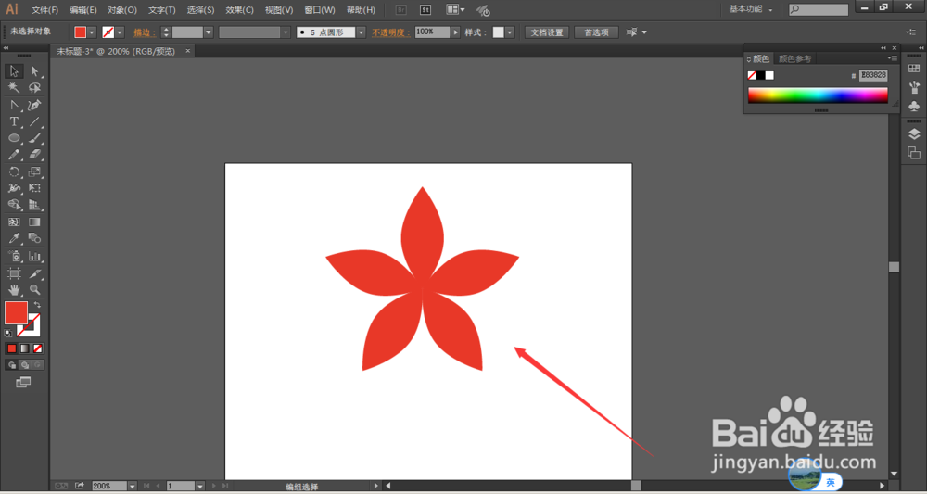Open the fill color dropdown in control bar

point(92,32)
